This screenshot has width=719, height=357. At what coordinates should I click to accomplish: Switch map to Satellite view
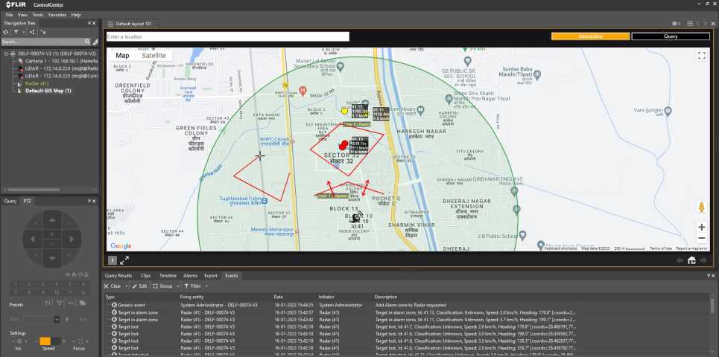[154, 56]
